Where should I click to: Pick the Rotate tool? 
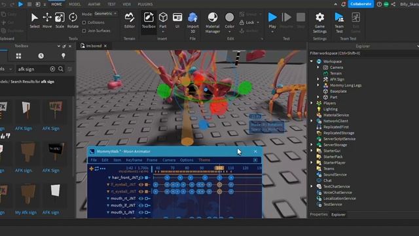click(x=73, y=20)
